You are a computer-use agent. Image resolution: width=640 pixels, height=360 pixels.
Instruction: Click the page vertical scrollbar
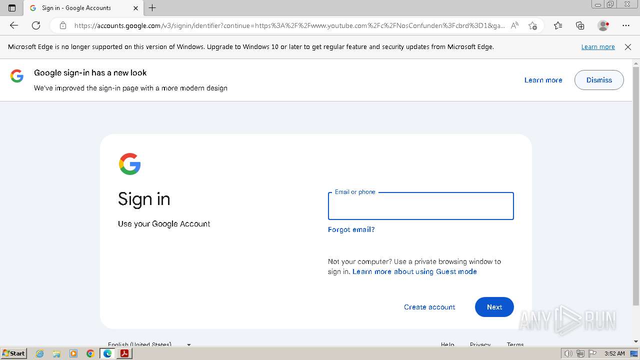tap(636, 185)
